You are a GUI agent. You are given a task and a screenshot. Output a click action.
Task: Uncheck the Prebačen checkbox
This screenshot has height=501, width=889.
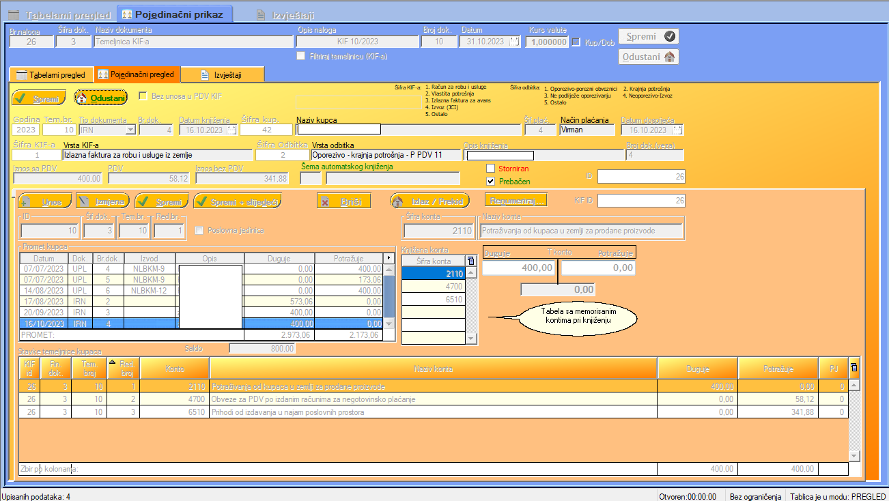pos(490,181)
